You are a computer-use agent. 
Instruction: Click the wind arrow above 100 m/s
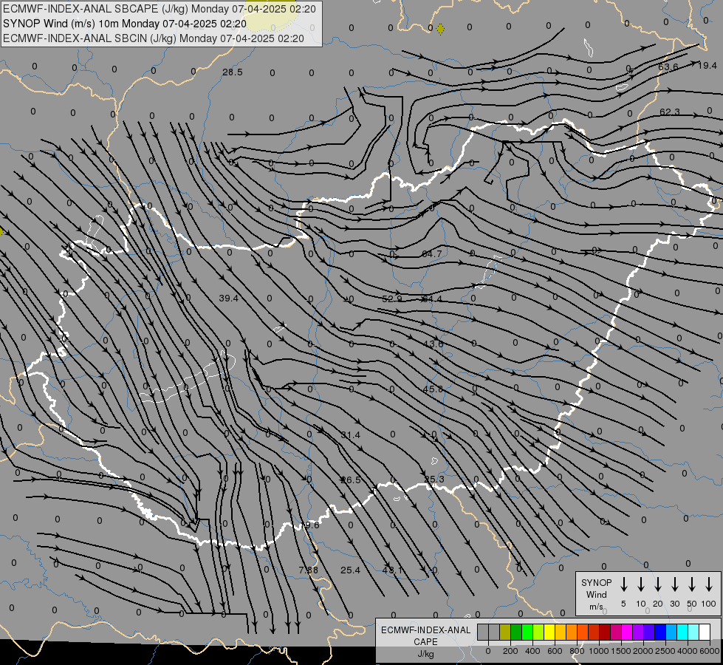pyautogui.click(x=709, y=584)
